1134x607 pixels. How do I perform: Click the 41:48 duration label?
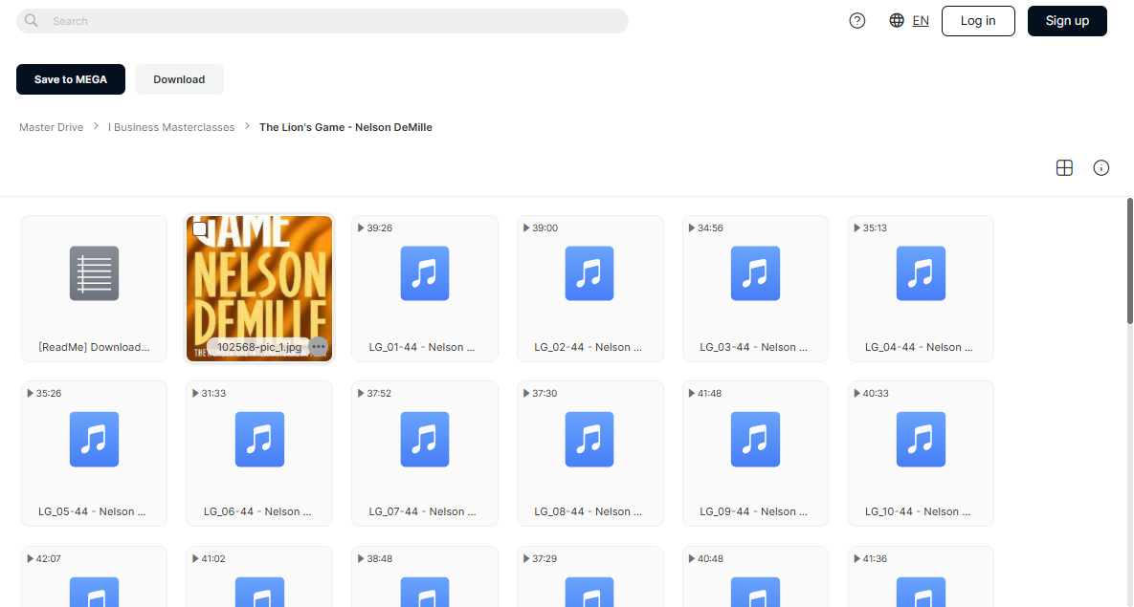709,393
